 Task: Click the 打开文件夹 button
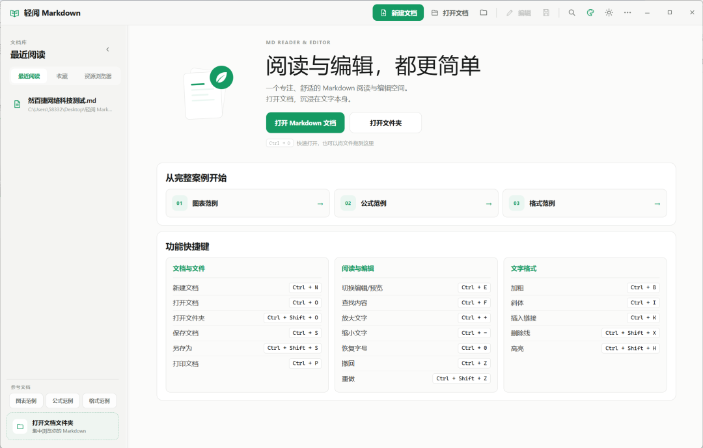point(385,123)
